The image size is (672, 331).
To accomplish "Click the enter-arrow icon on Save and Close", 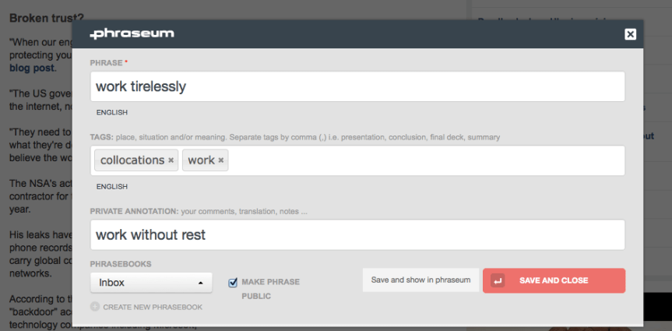I will (x=498, y=280).
